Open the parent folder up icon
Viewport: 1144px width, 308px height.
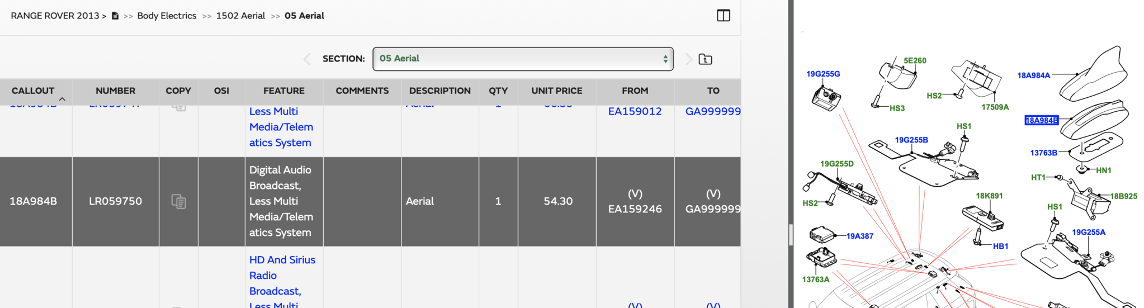706,59
